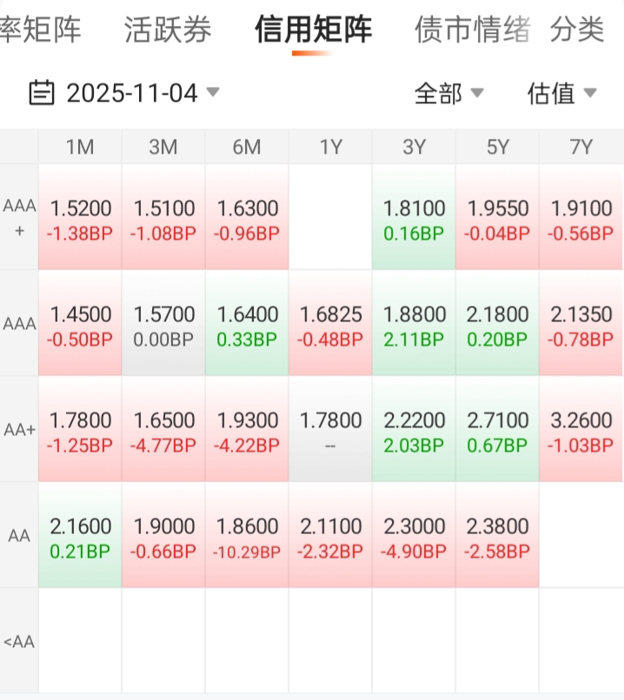Select the 信用矩阵 tab

click(x=313, y=30)
